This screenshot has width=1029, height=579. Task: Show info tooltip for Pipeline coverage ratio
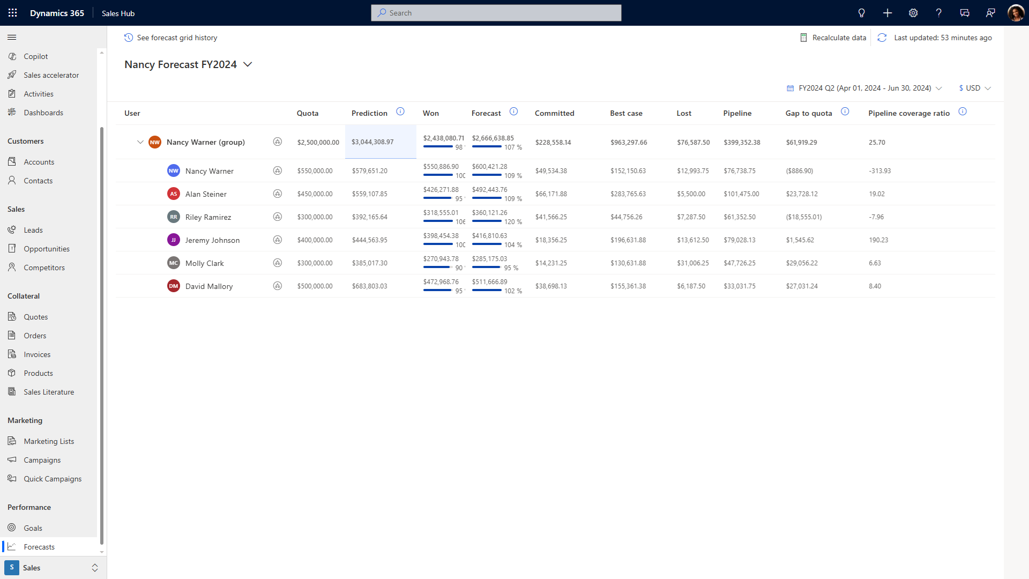963,112
